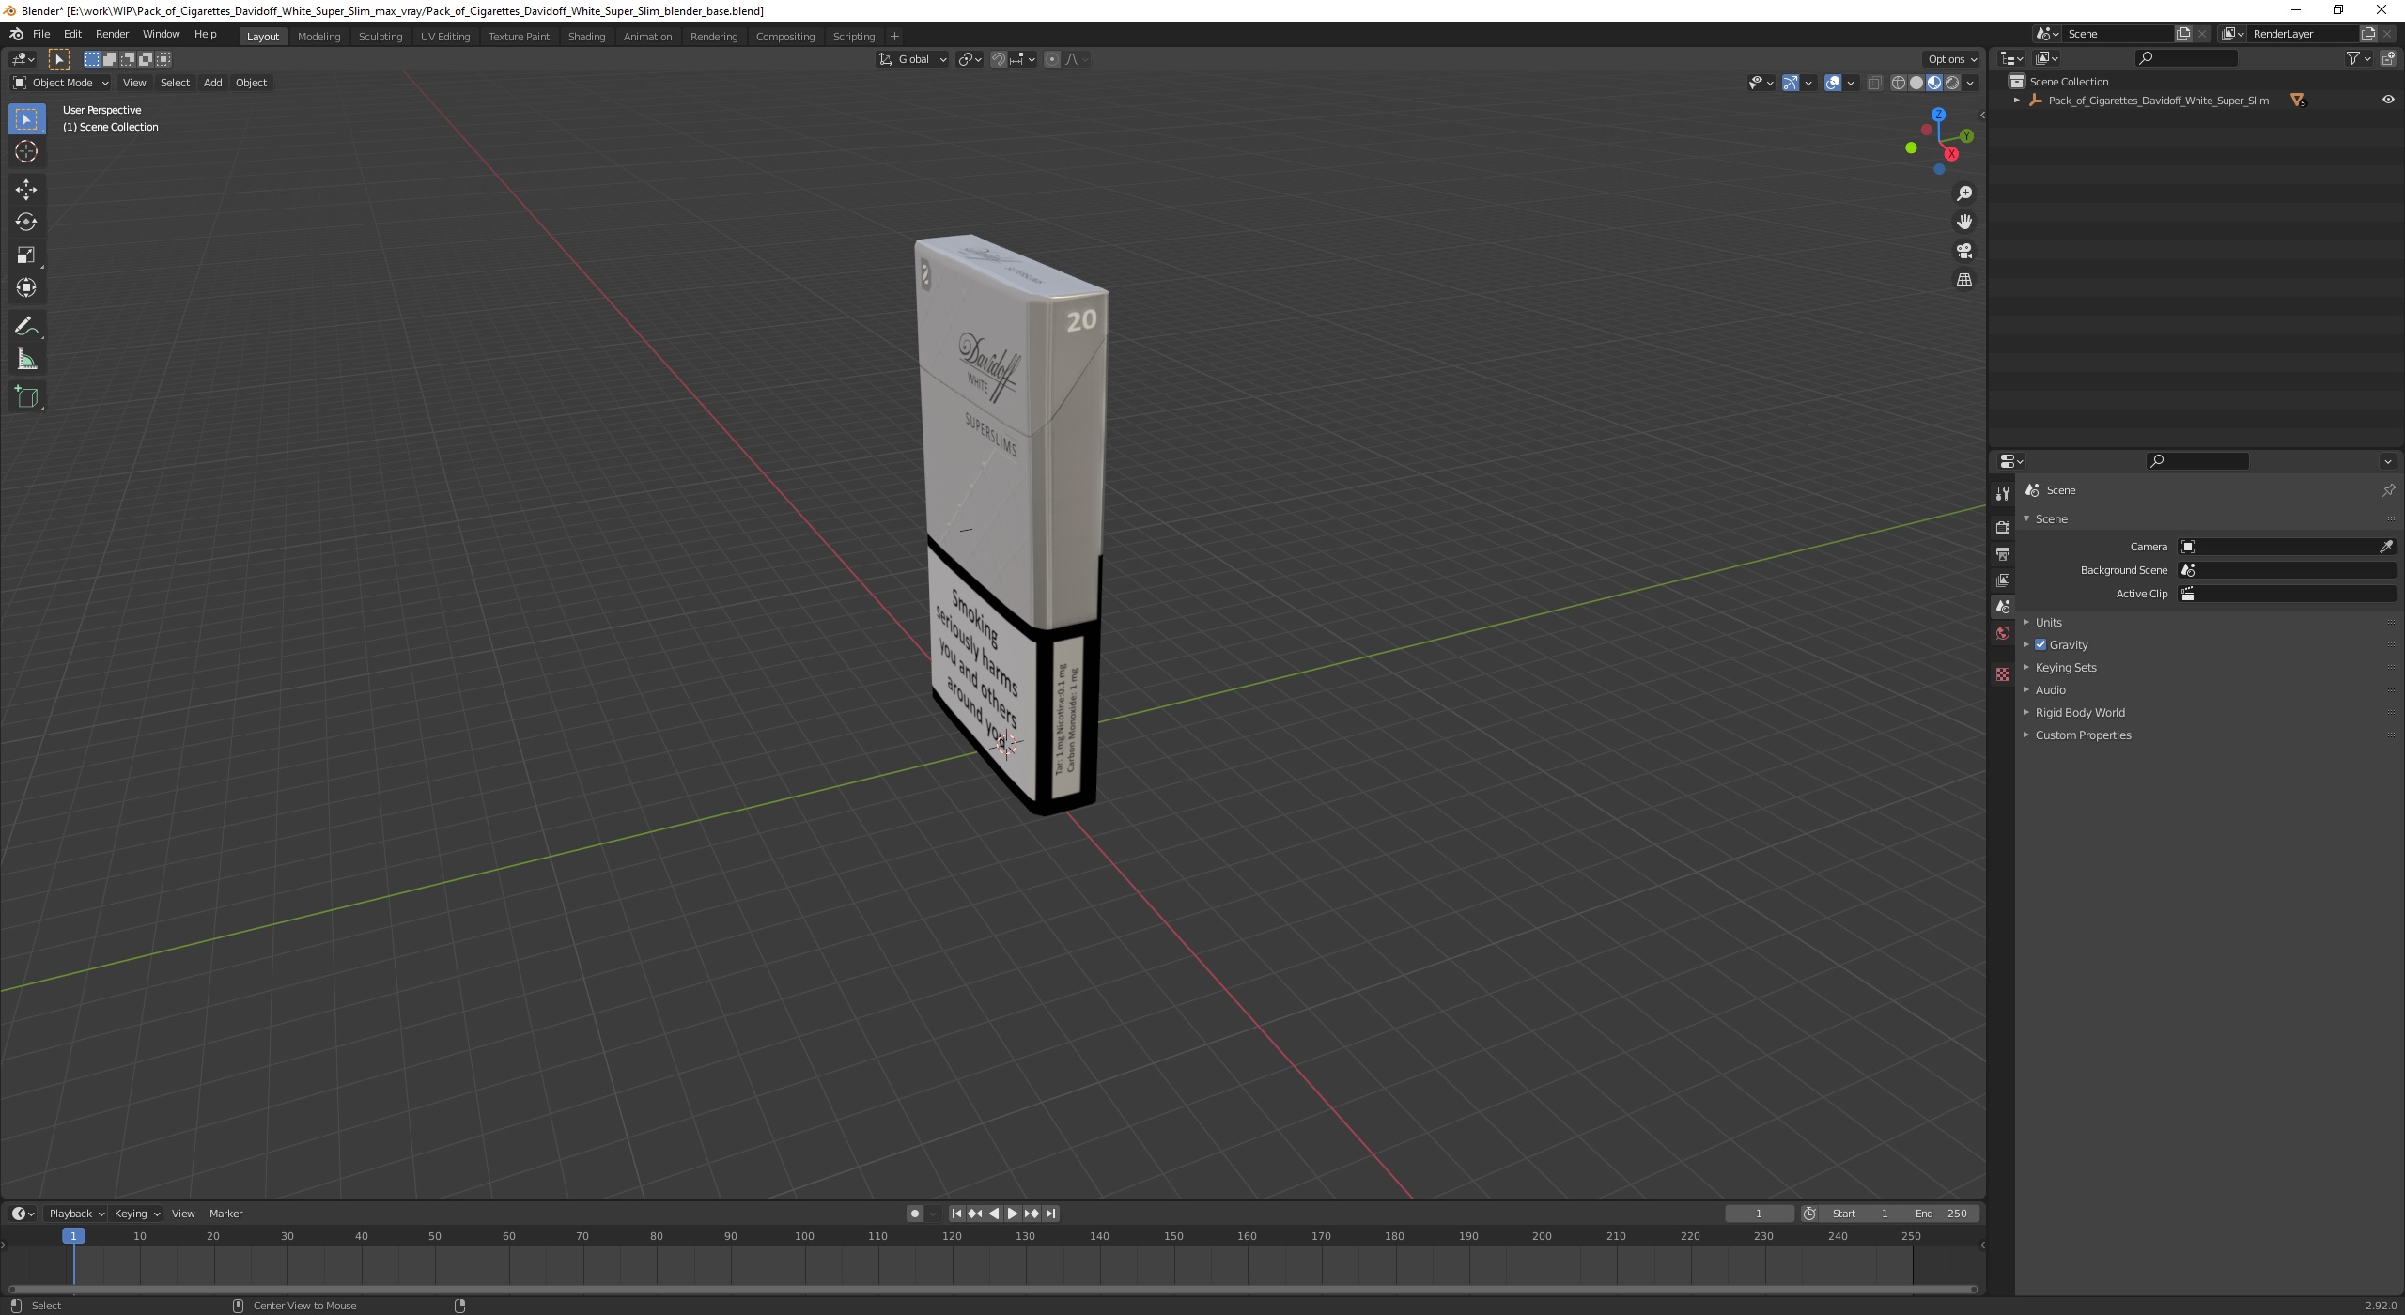Screen dimensions: 2405x1315
Task: Toggle the snapping magnet button
Action: 999,59
